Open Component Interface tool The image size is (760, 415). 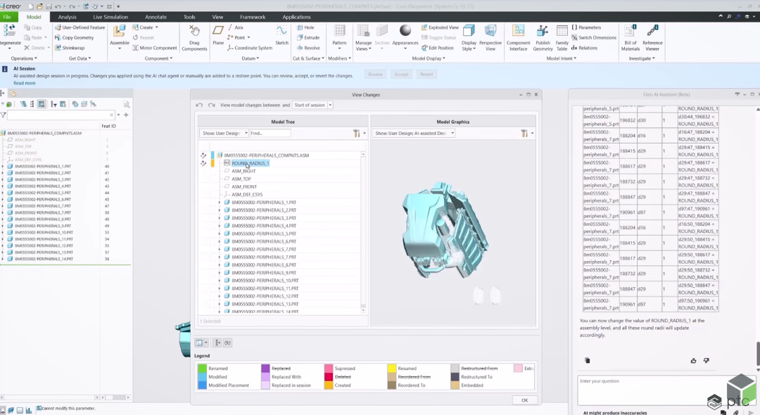(x=518, y=38)
